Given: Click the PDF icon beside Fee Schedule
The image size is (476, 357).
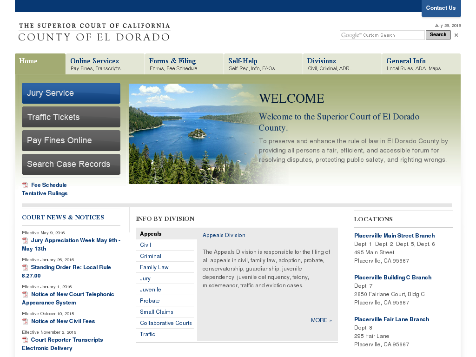Looking at the screenshot, I should (x=25, y=185).
